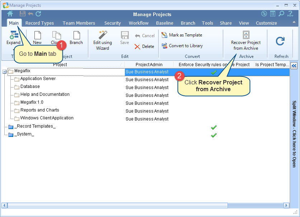Open the Search magnifier icon

(281, 14)
